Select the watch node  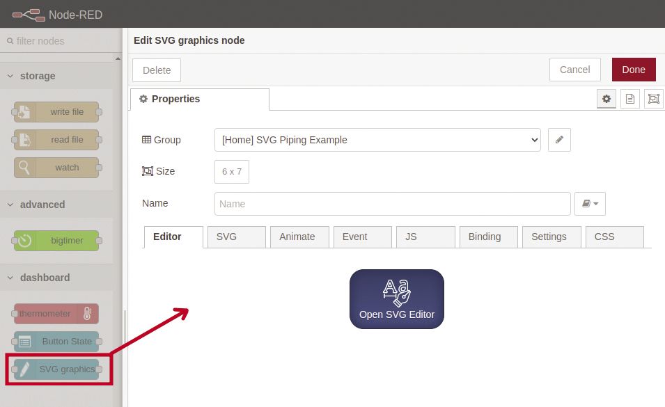56,168
